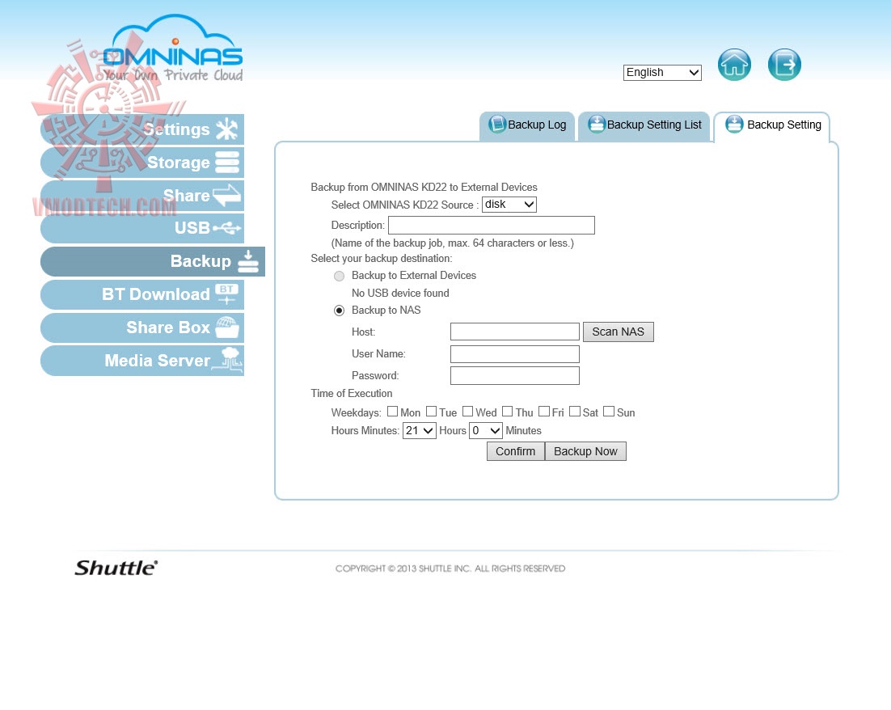Click the Backup Log tab icon
The width and height of the screenshot is (891, 710).
click(497, 124)
